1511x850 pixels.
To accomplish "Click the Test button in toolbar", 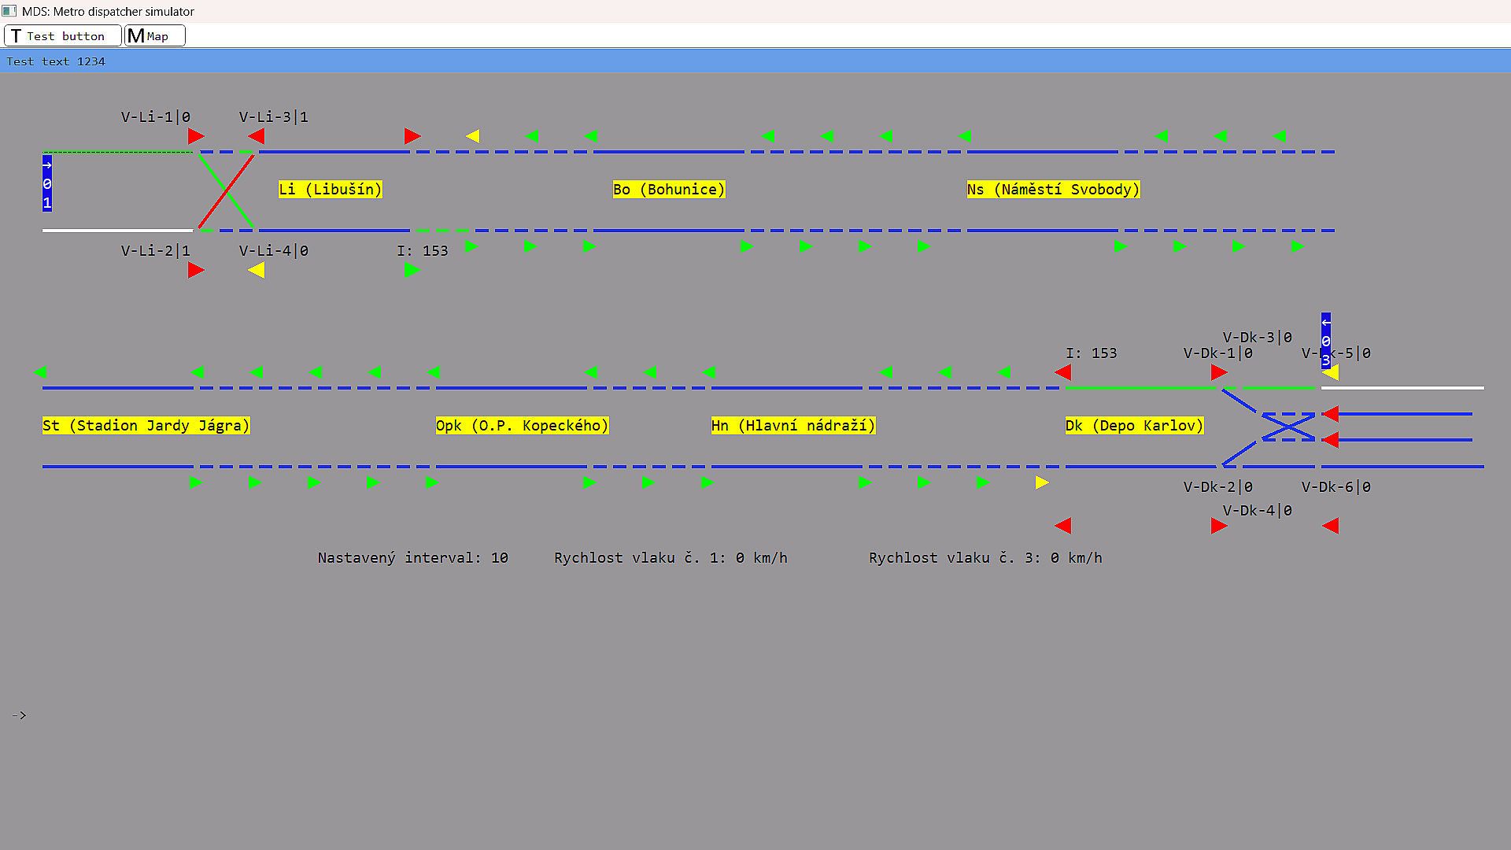I will [63, 36].
